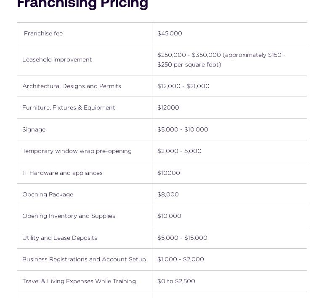This screenshot has width=324, height=298.
Task: Select Business Registrations and Account Setup label
Action: point(84,259)
